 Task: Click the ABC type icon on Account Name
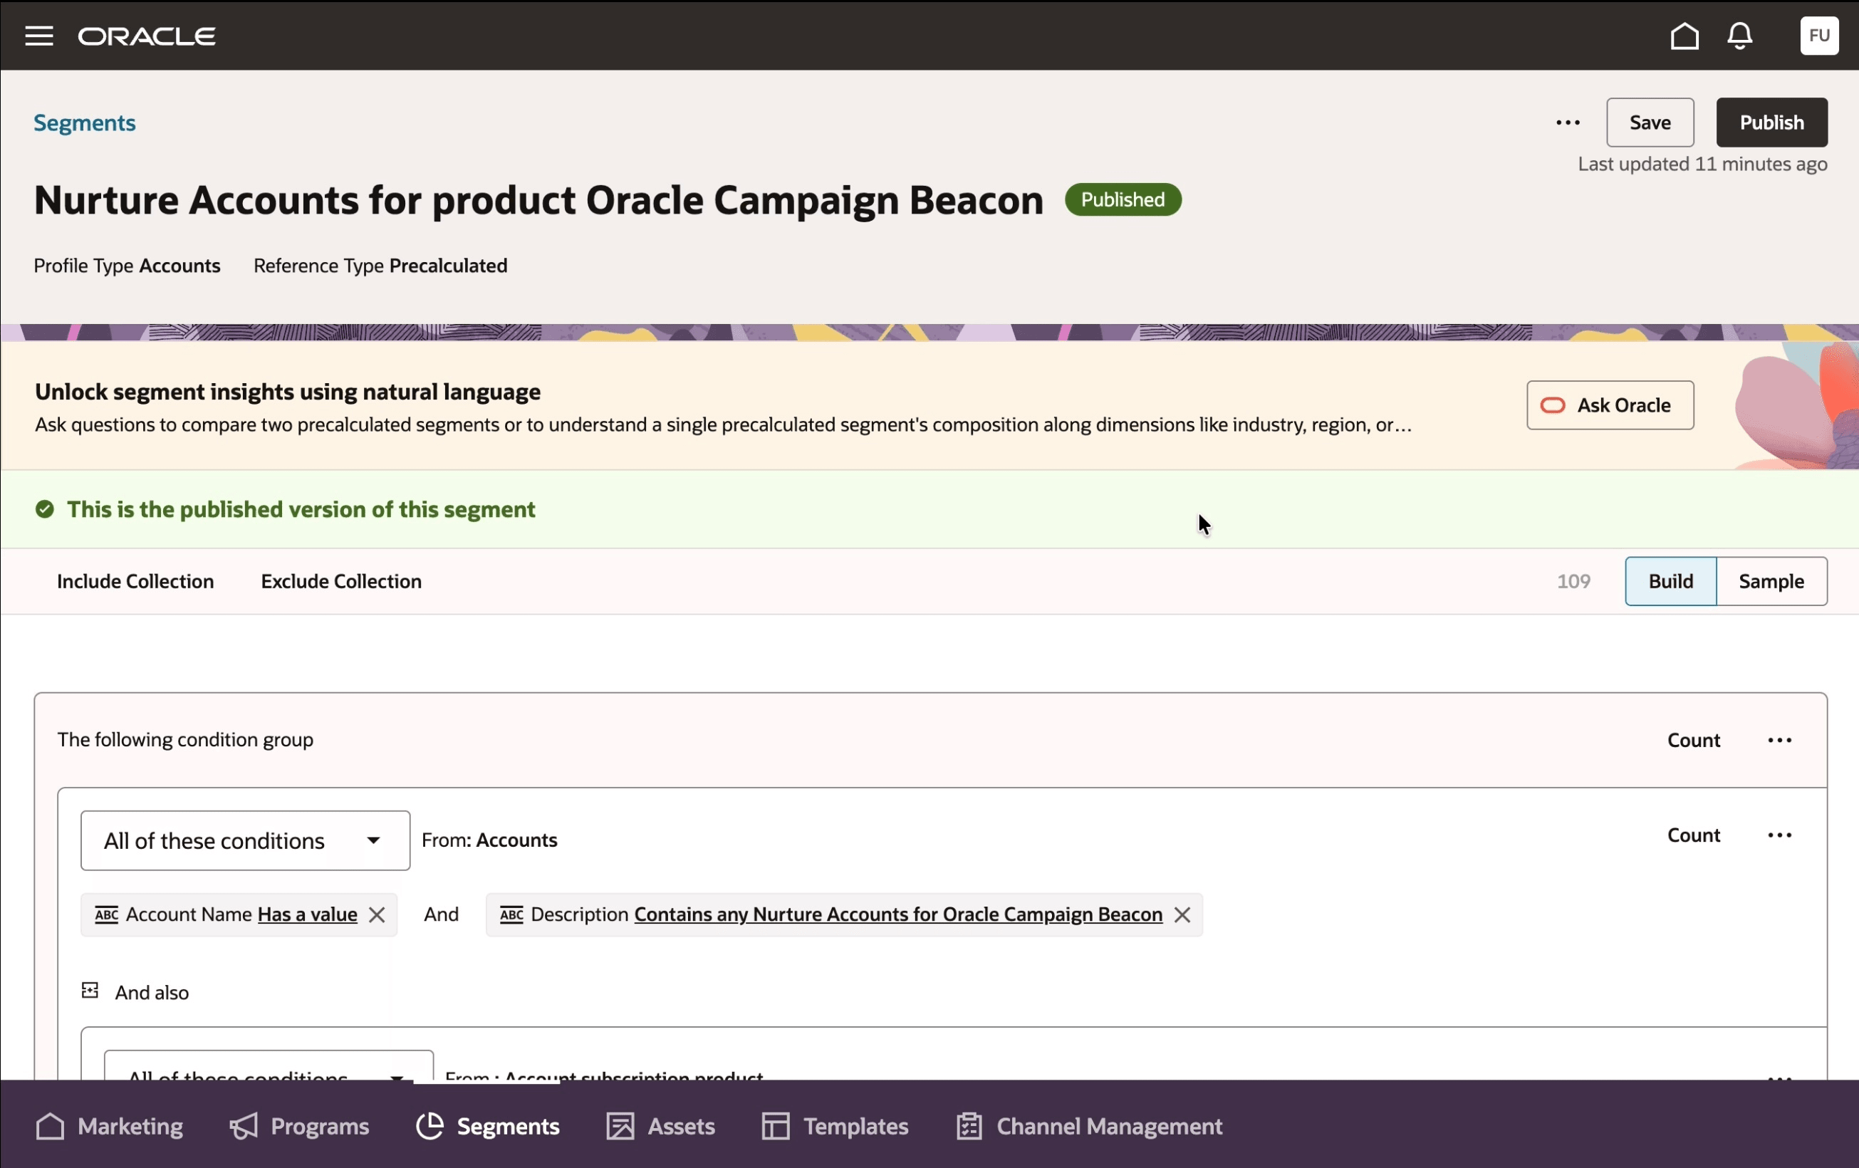107,914
